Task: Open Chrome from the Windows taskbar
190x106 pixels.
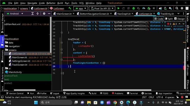Action: [x=115, y=102]
